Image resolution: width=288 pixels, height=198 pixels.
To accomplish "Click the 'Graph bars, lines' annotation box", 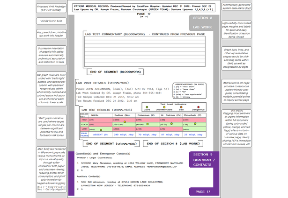I will pos(236,58).
